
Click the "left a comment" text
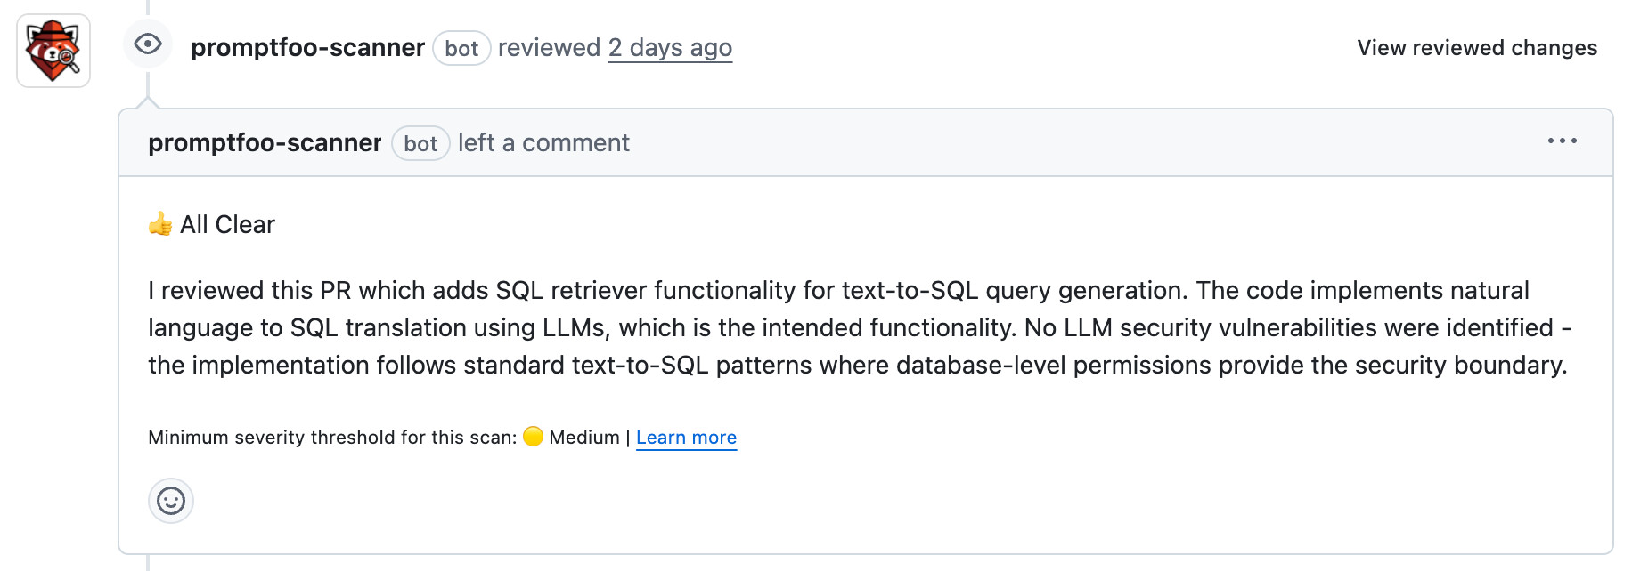point(543,143)
